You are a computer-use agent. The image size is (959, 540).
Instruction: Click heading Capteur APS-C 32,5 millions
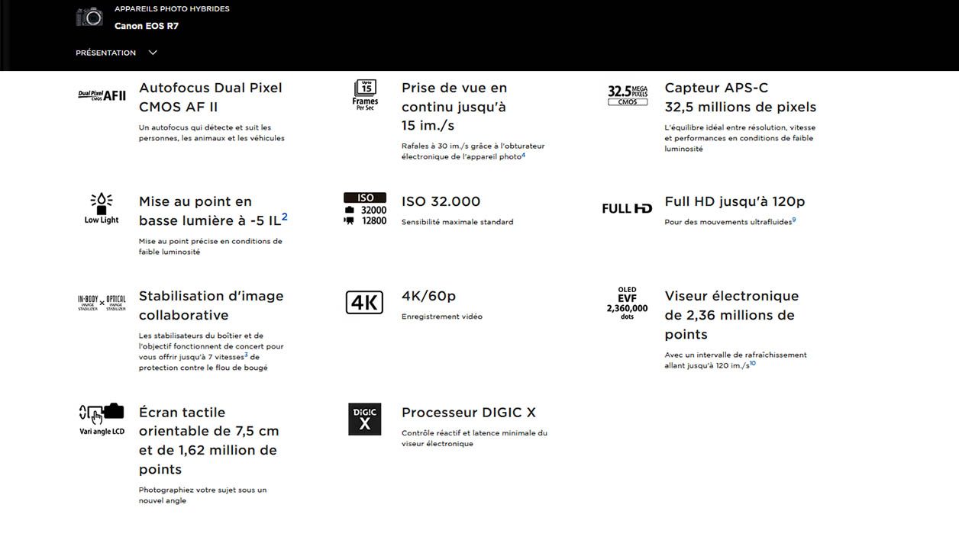[x=740, y=98]
